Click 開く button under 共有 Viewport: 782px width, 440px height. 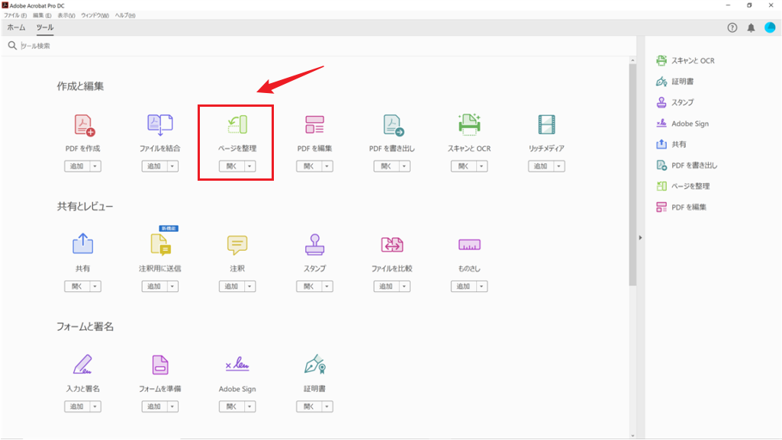77,287
